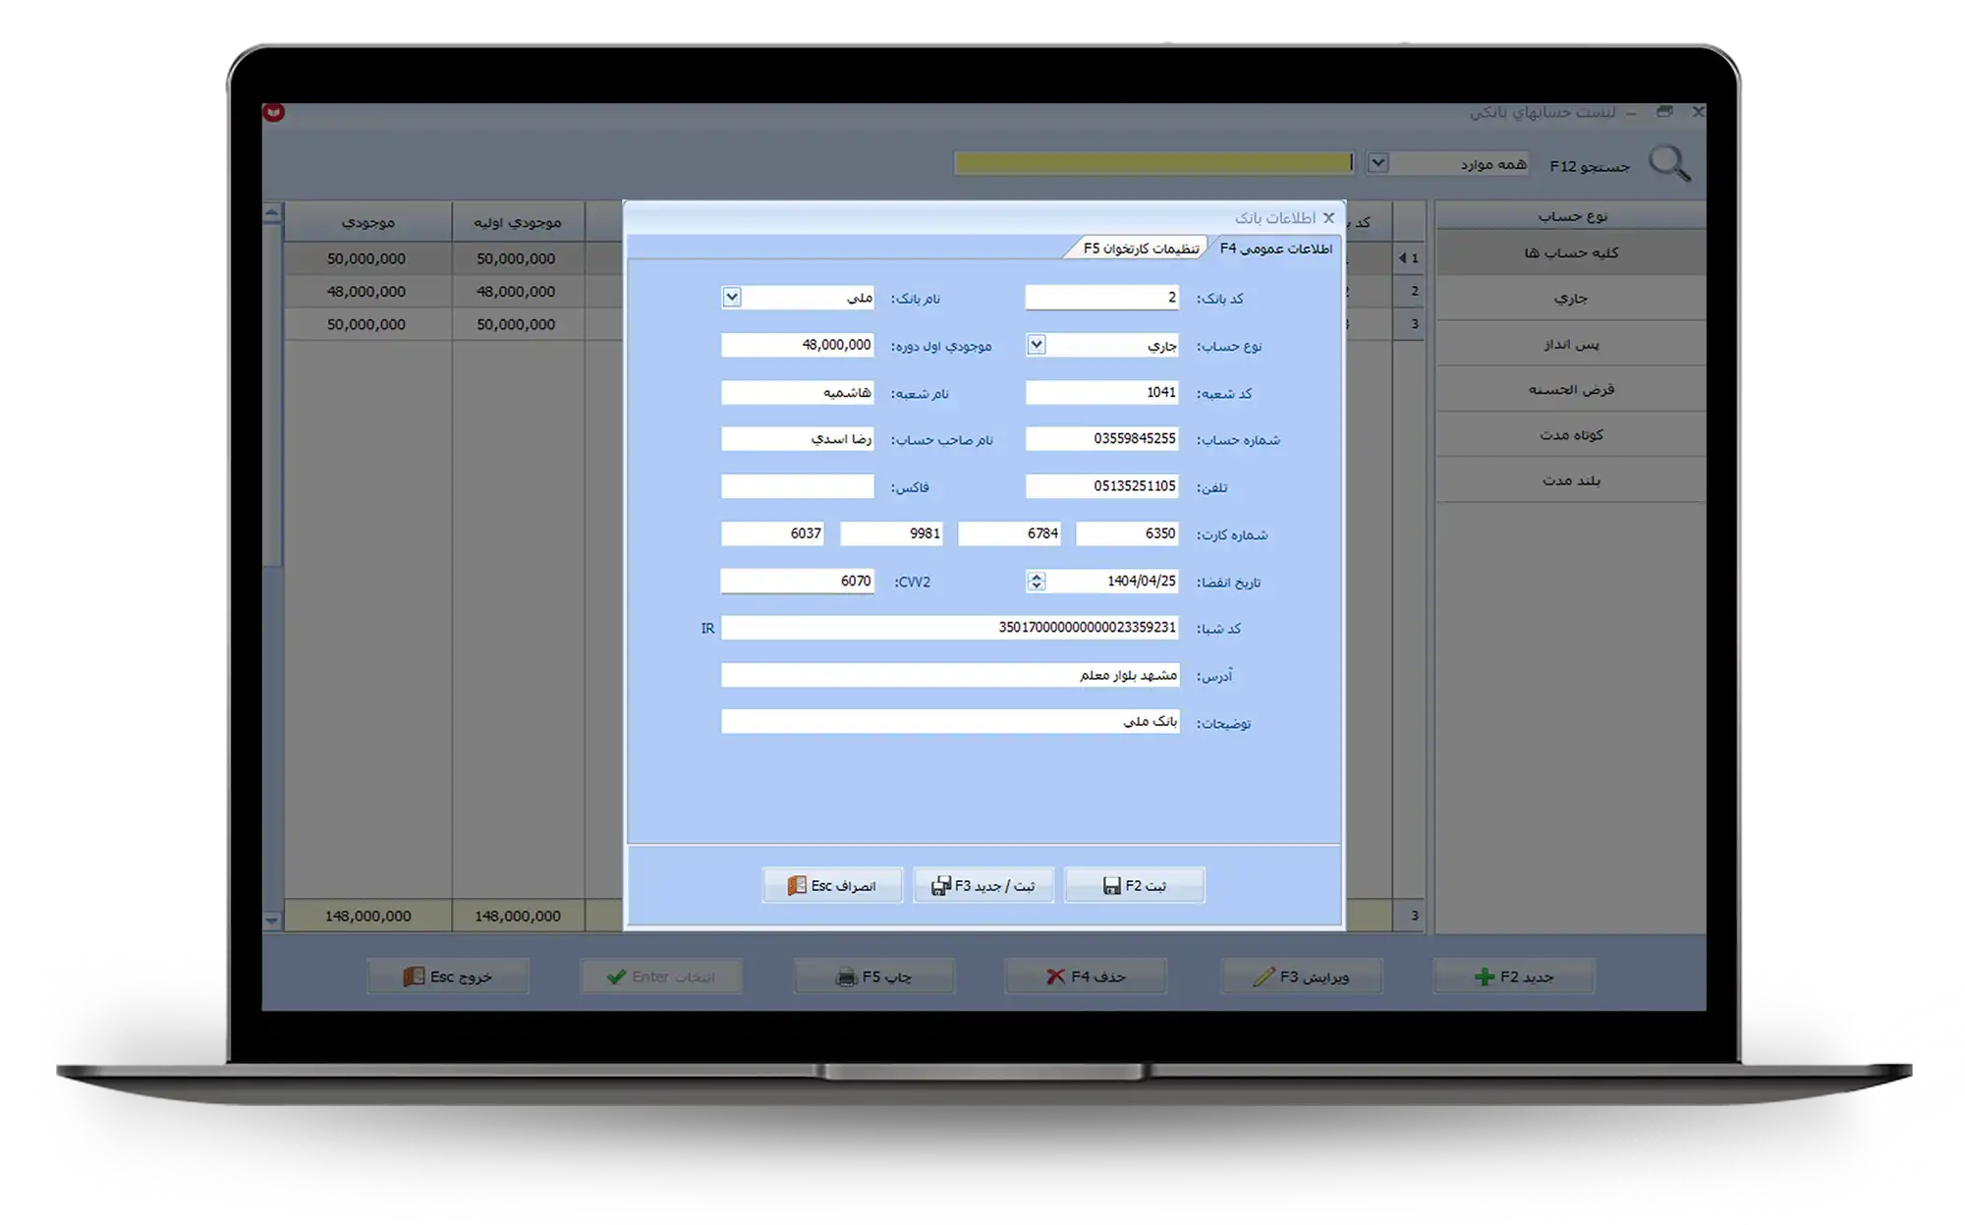The height and width of the screenshot is (1225, 1965).
Task: Select the Gharz-ol-Hasaneh account type item
Action: click(1570, 390)
